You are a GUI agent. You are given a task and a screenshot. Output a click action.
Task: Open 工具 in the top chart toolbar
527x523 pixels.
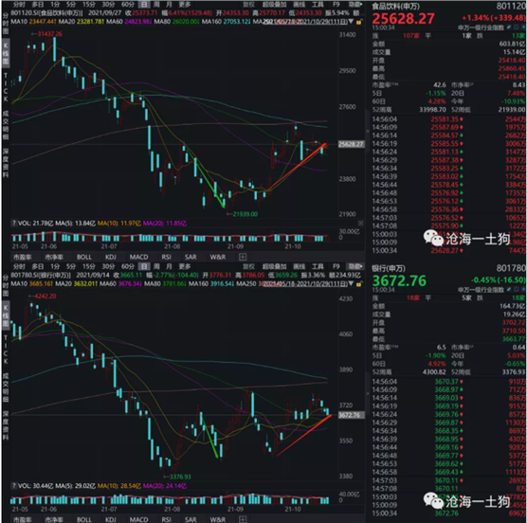pos(318,5)
